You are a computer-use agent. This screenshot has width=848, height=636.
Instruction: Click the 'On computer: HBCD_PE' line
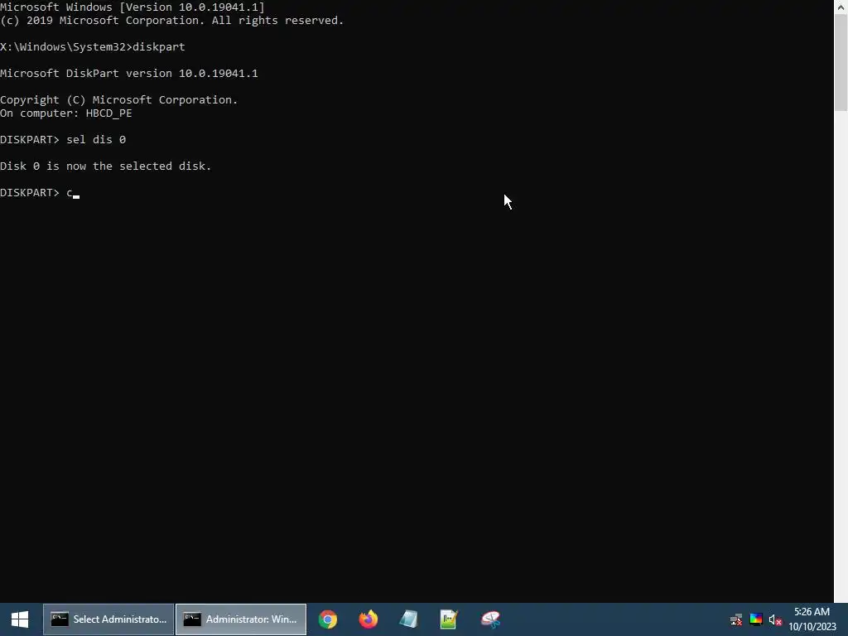66,113
